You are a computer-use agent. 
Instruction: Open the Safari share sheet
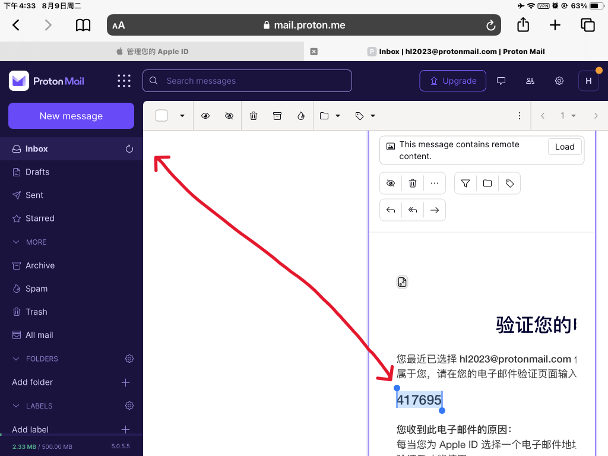(523, 24)
